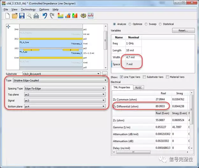199x168 pixels.
Task: Click the application icon in title bar
Action: click(4, 3)
